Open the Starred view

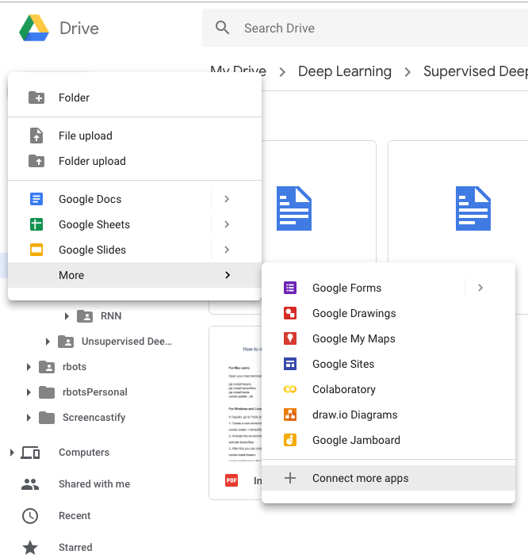click(x=75, y=548)
